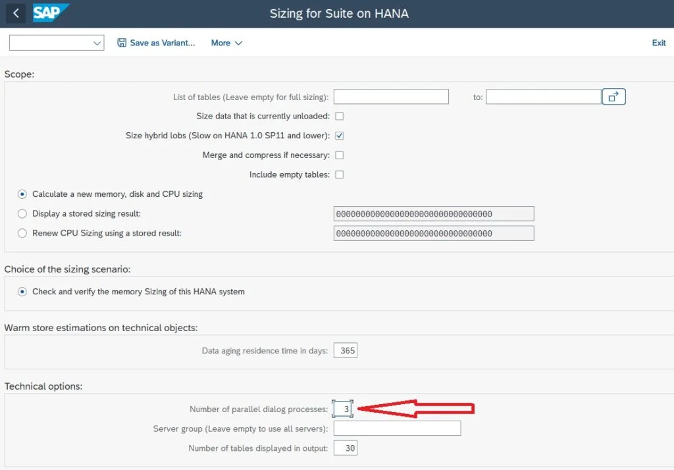Click the Sizing for Suite on HANA title
The width and height of the screenshot is (674, 470).
(339, 13)
